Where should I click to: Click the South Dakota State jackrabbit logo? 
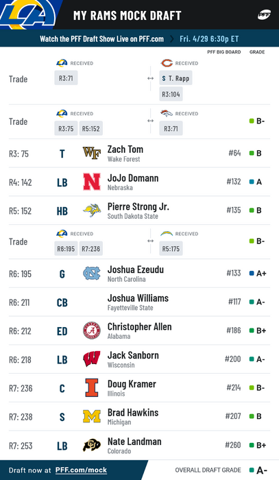click(x=92, y=211)
